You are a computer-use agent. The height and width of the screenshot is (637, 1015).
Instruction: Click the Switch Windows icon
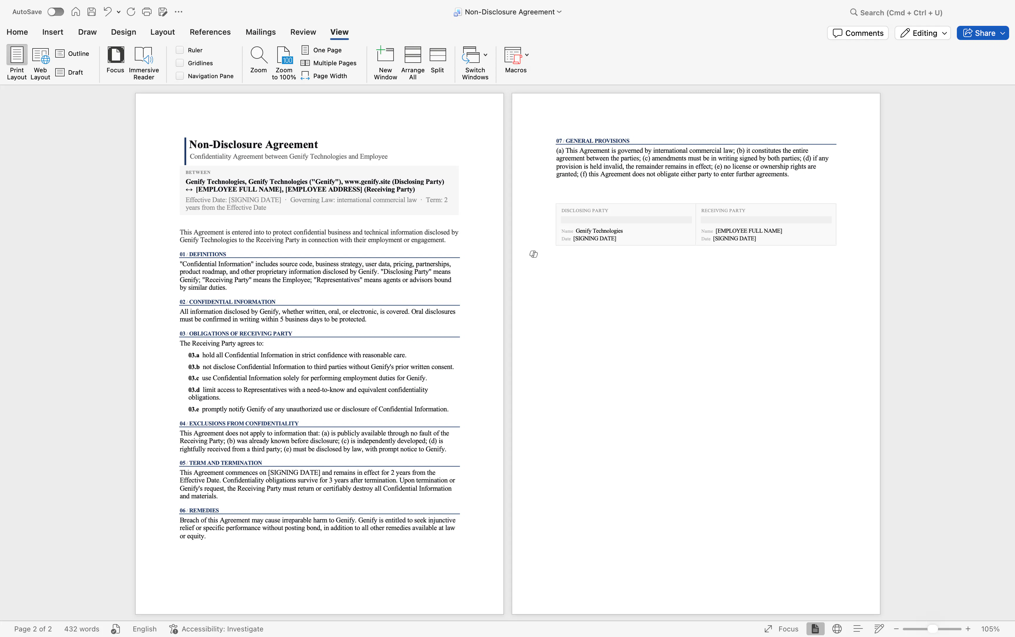pyautogui.click(x=471, y=55)
